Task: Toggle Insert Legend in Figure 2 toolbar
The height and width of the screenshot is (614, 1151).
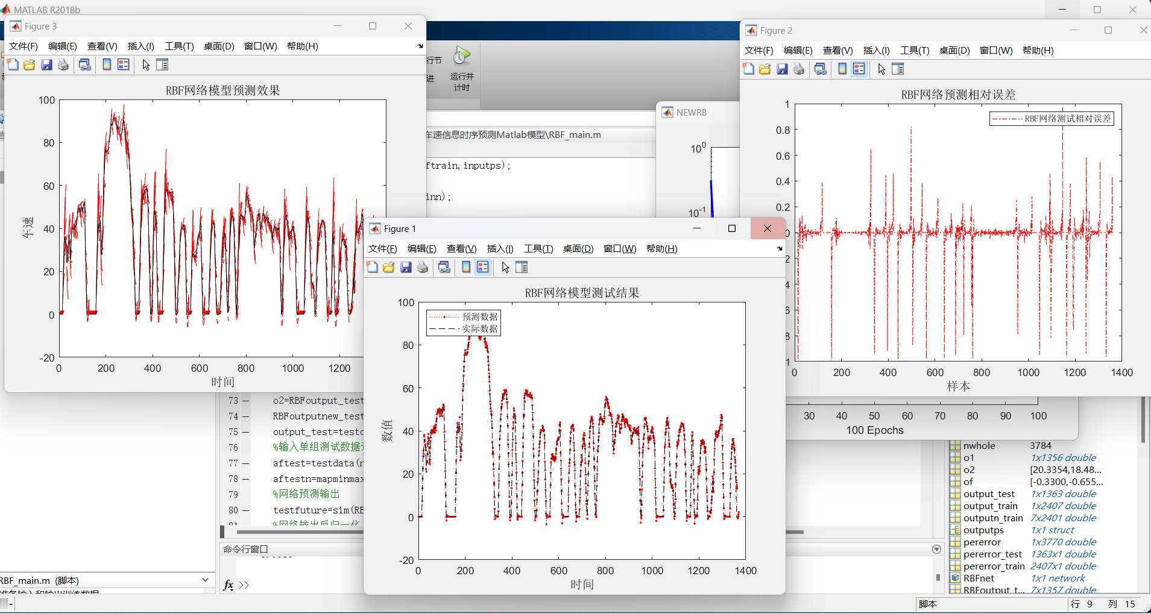Action: (x=859, y=69)
